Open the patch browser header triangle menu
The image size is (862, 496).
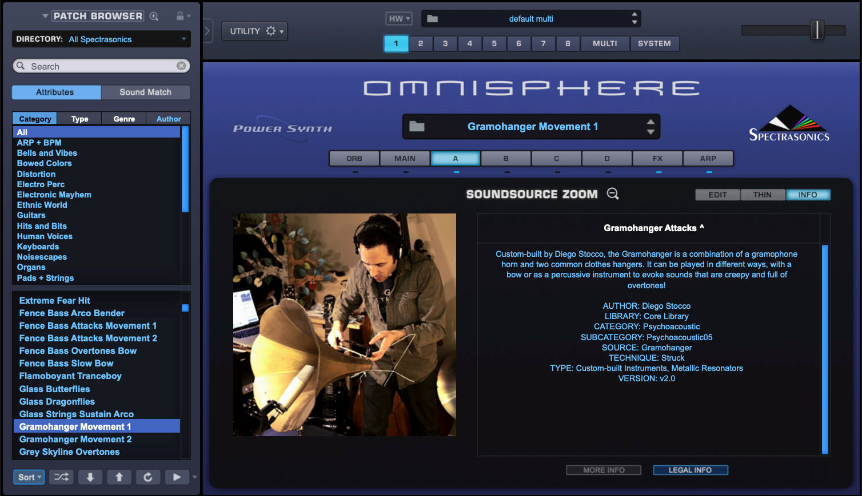[x=45, y=16]
